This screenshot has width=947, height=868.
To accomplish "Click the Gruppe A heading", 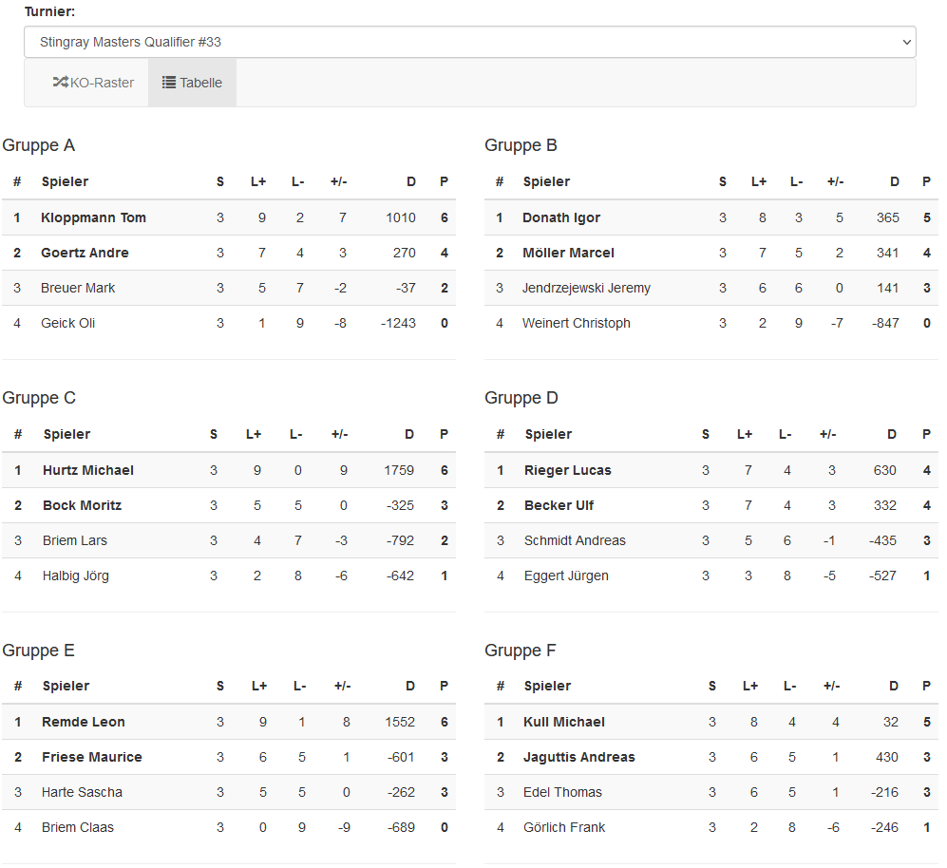I will click(x=39, y=145).
